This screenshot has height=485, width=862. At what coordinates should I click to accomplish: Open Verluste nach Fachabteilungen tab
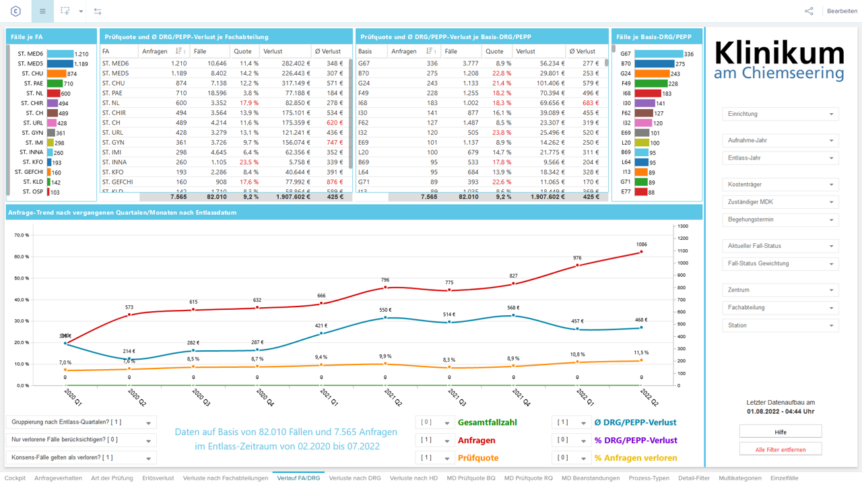point(226,478)
